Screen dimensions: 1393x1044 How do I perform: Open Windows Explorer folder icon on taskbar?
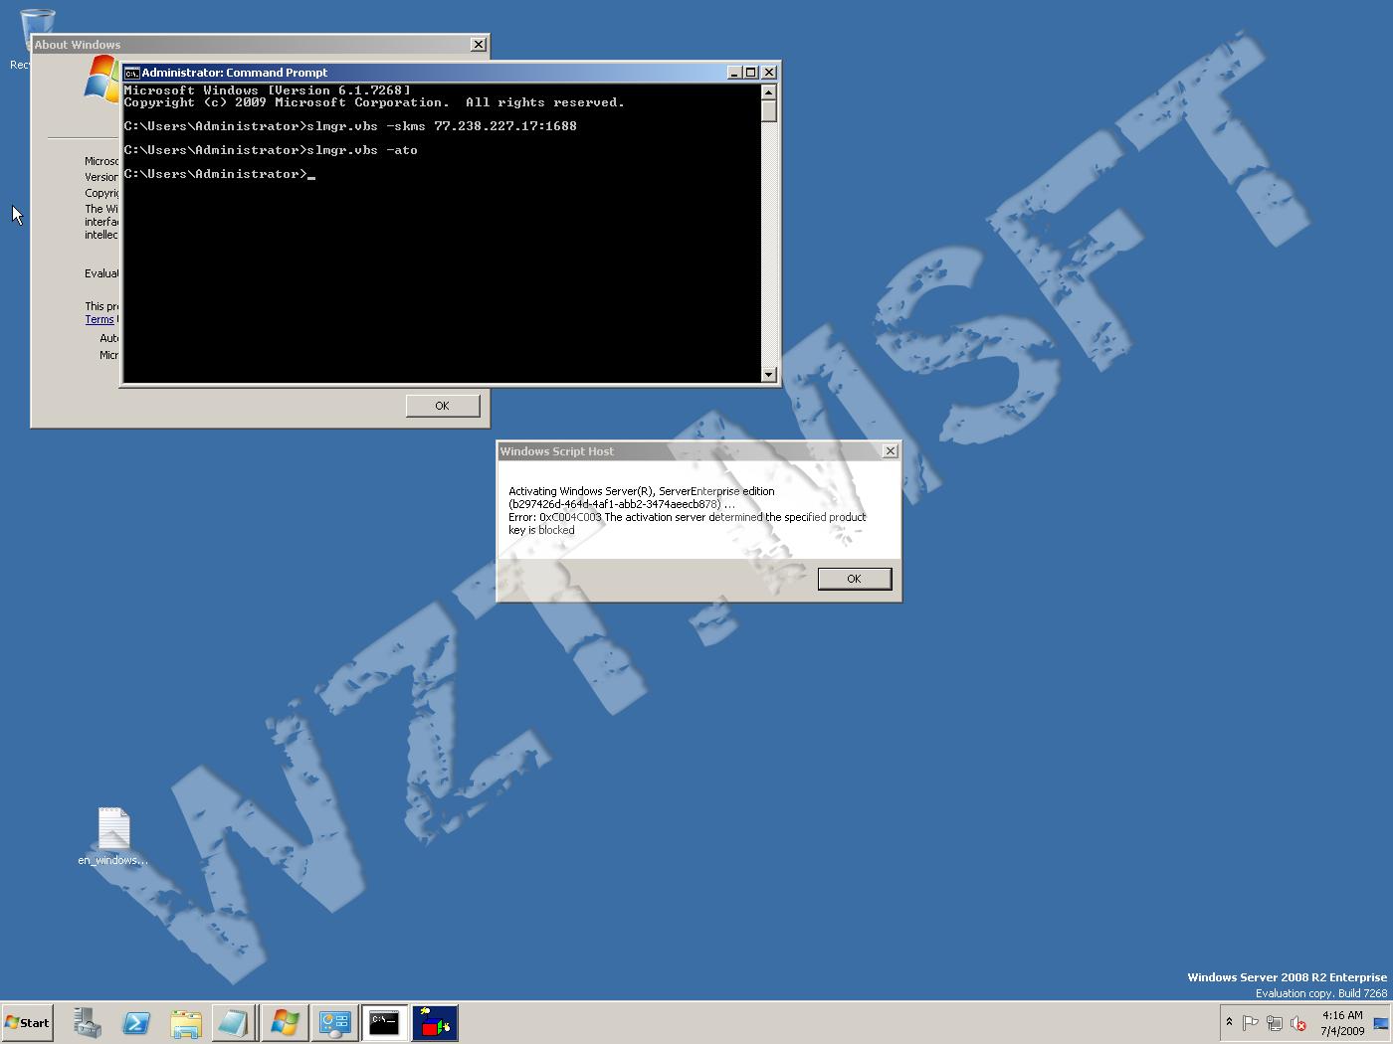(x=185, y=1022)
